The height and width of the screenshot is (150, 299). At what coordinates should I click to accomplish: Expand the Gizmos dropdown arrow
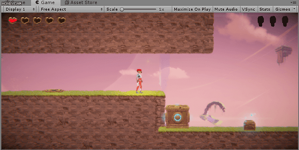294,9
